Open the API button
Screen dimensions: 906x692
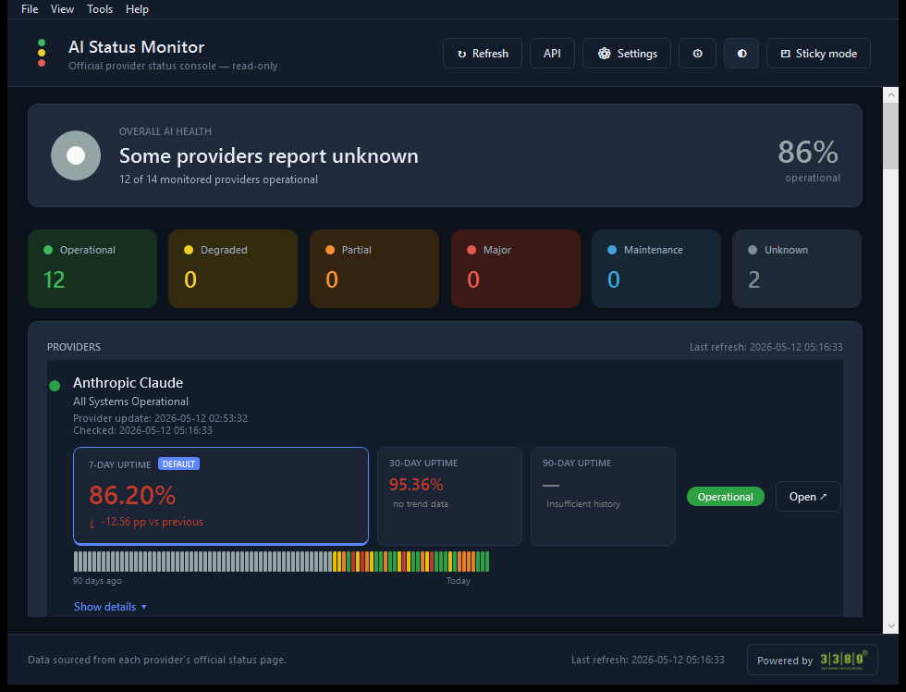[552, 53]
